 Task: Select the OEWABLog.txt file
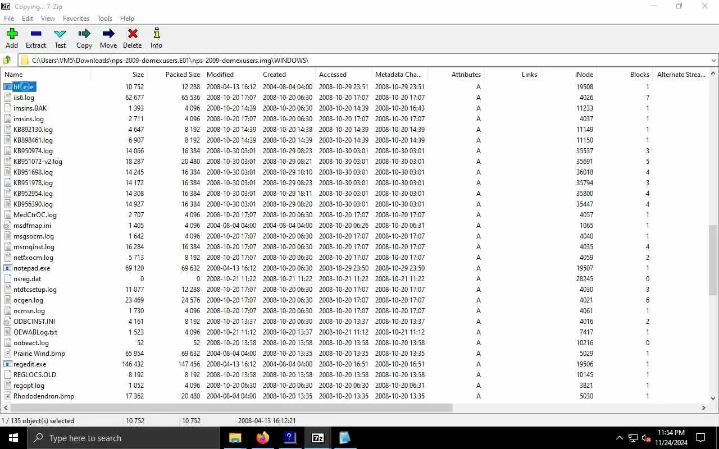tap(35, 332)
